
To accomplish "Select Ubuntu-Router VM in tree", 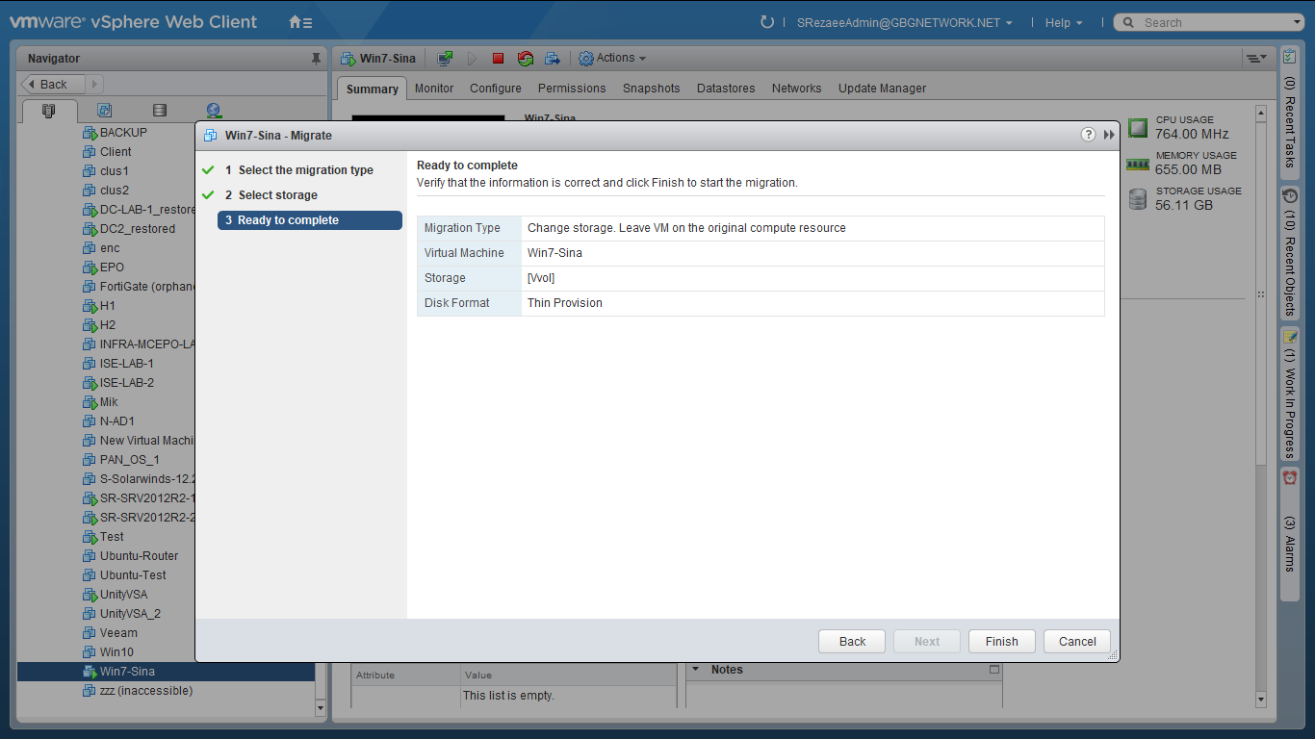I will tap(139, 556).
